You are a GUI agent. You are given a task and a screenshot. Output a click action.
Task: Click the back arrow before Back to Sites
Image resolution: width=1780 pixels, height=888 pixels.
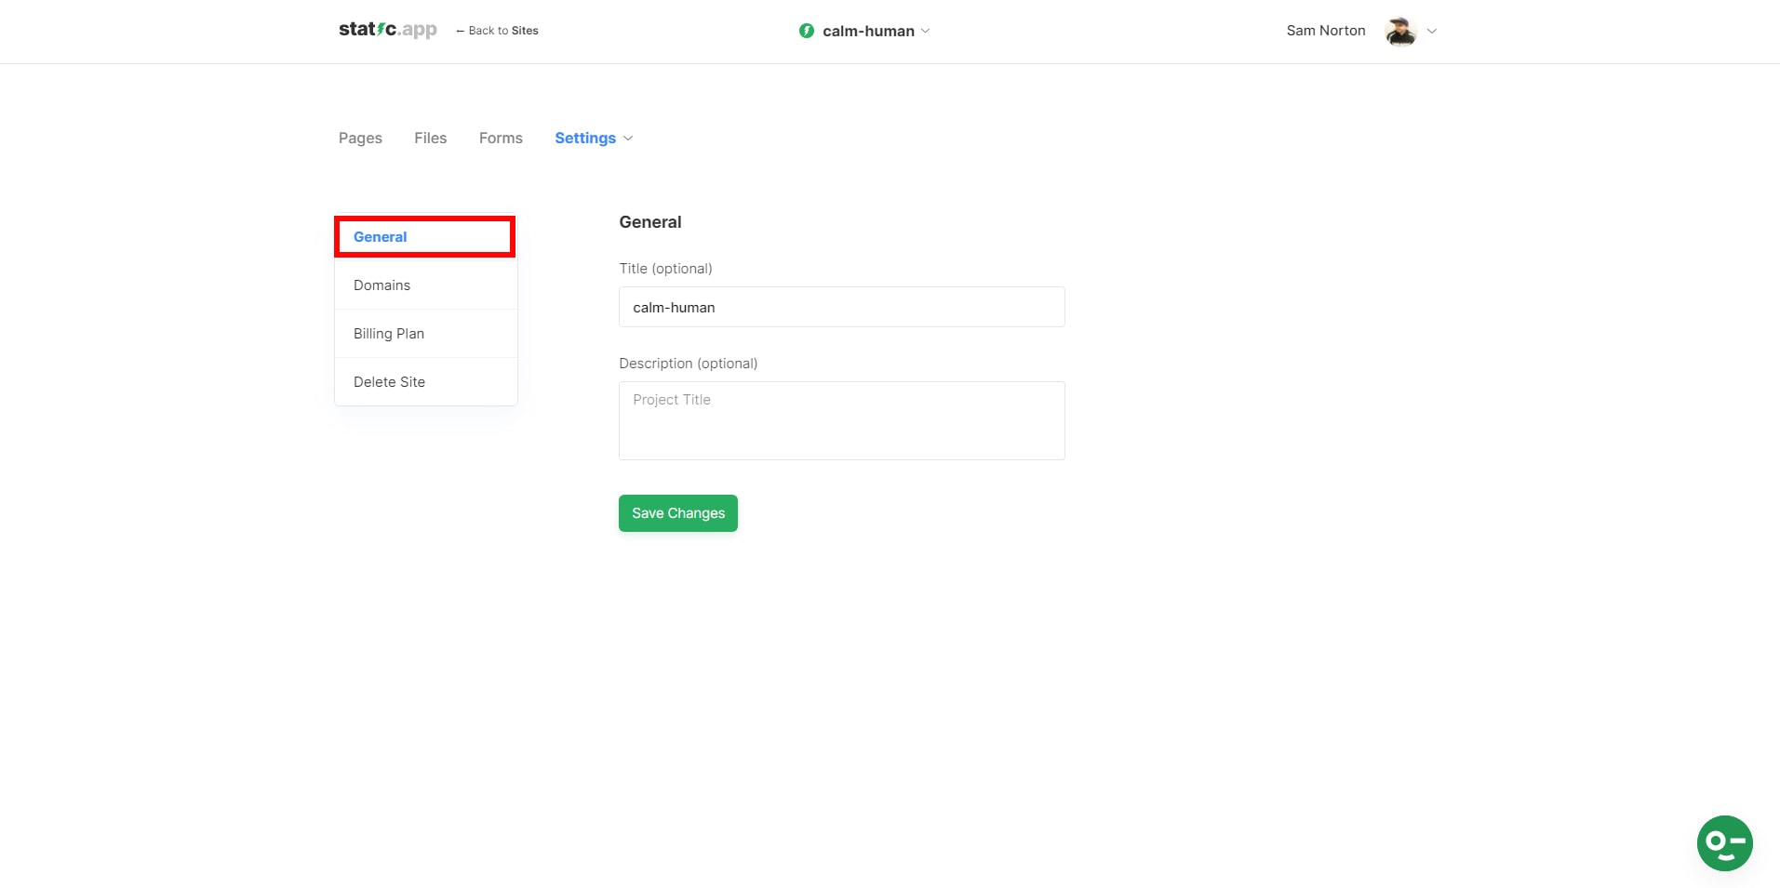(460, 31)
